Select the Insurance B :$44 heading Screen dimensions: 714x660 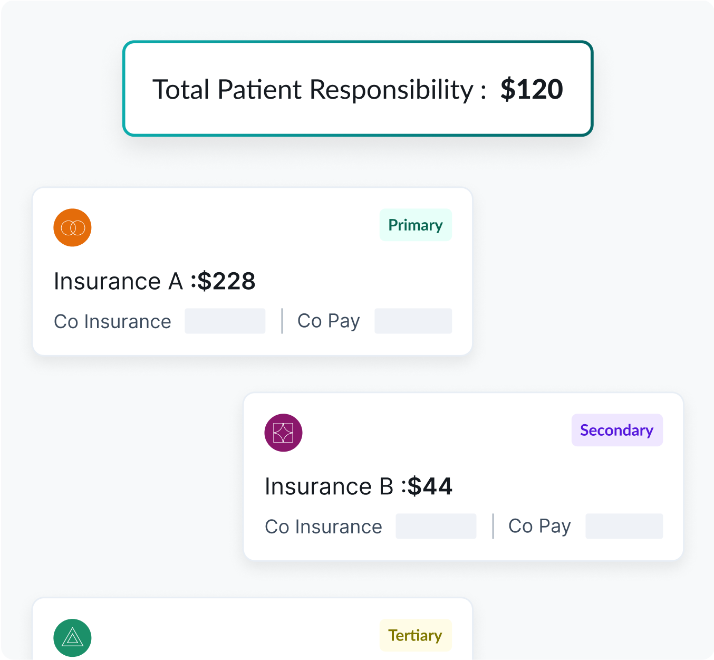[x=359, y=486]
